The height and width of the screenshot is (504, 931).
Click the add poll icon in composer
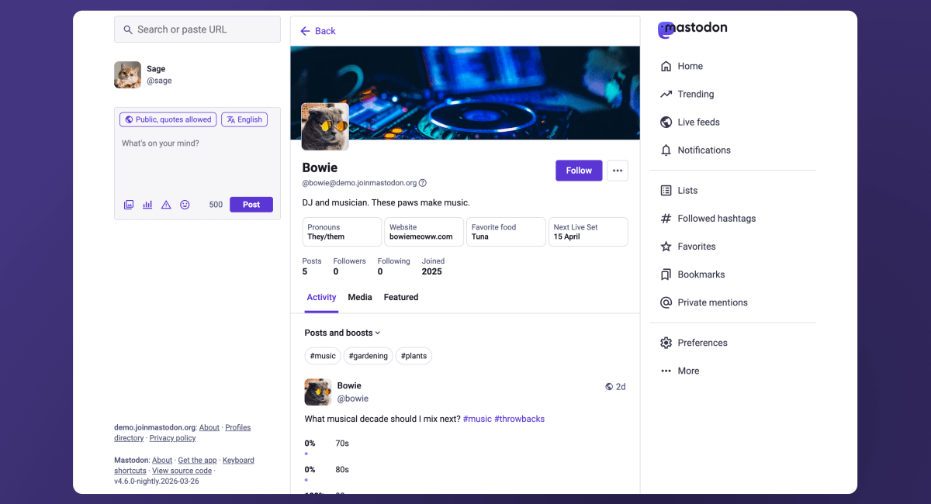pyautogui.click(x=147, y=205)
